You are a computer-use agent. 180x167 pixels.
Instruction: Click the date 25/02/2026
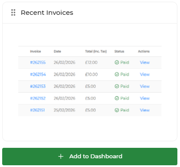tap(65, 110)
